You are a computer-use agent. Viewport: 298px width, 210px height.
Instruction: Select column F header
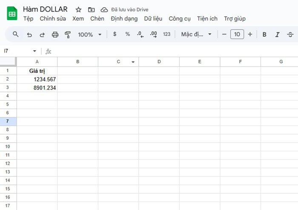[x=241, y=62]
